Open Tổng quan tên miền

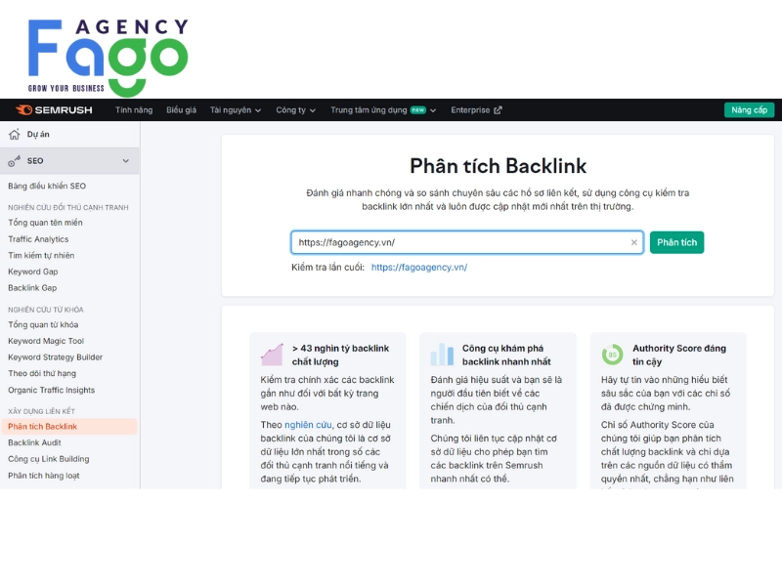(45, 223)
